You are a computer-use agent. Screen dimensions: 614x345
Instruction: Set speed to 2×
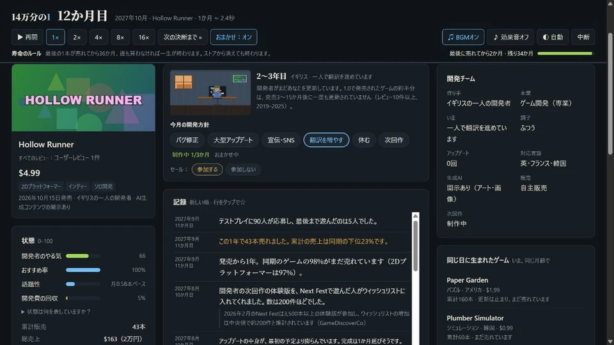pos(77,37)
